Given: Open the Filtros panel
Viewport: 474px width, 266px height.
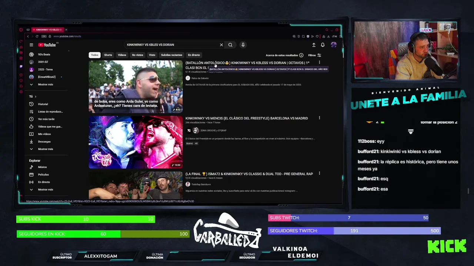Looking at the screenshot, I should click(x=315, y=55).
